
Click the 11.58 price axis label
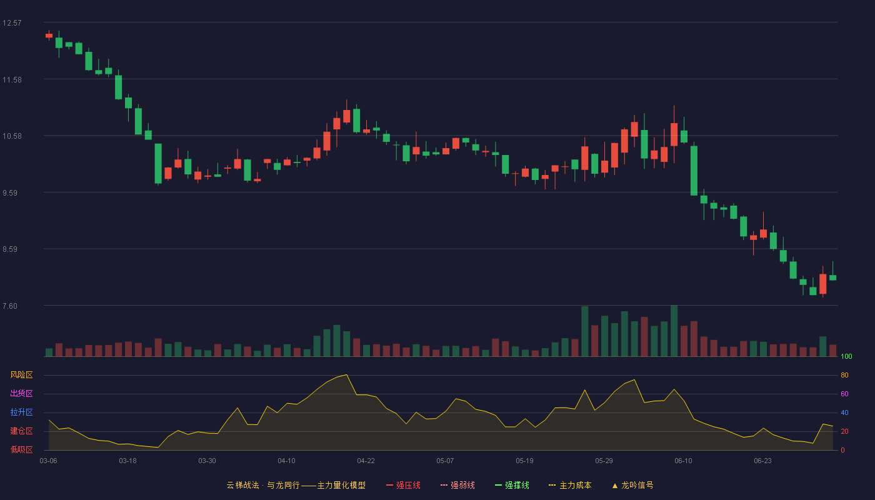click(x=12, y=80)
